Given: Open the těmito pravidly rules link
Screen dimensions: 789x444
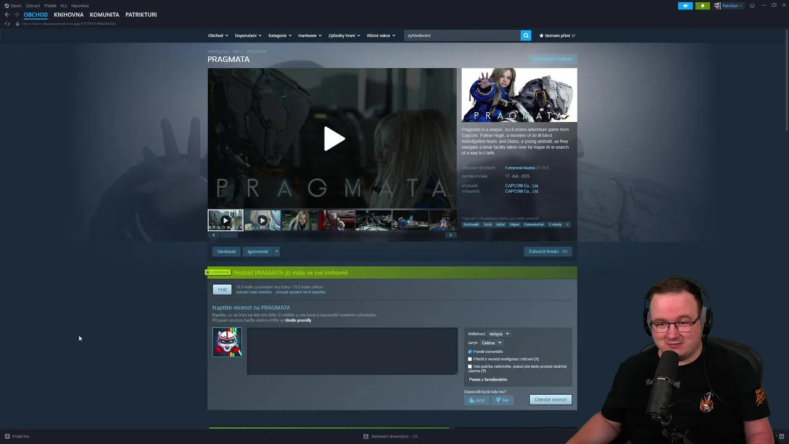Looking at the screenshot, I should tap(298, 320).
